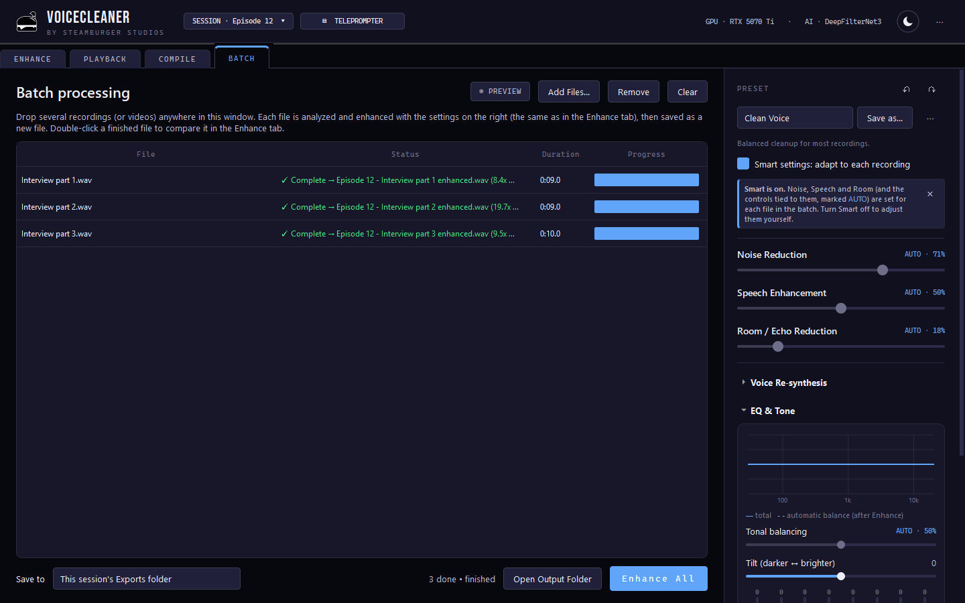Click Save as preset button
Screen dimensions: 965x603
[885, 118]
